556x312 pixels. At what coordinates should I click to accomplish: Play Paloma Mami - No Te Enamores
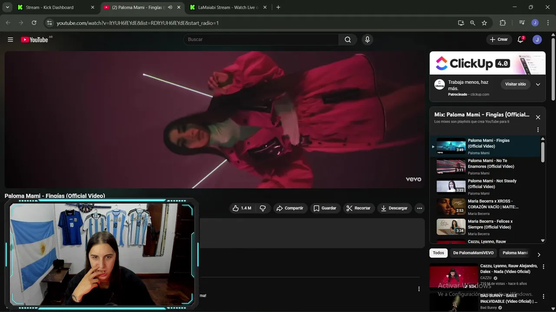pyautogui.click(x=486, y=166)
